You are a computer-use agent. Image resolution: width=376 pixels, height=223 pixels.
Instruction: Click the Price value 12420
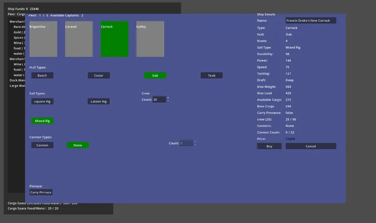[x=290, y=139]
